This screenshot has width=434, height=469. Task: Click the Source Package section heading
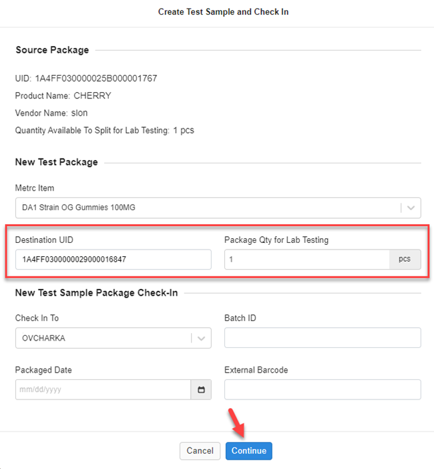click(52, 50)
